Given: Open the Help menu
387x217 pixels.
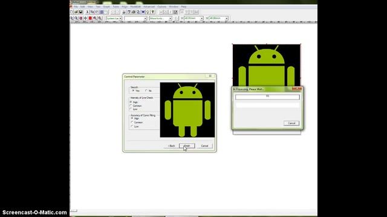Looking at the screenshot, I should click(x=184, y=7).
